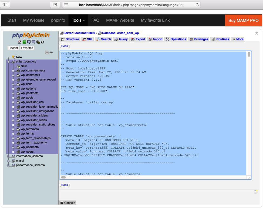This screenshot has height=209, width=263.
Task: Open the MAMP Website menu item
Action: point(120,20)
